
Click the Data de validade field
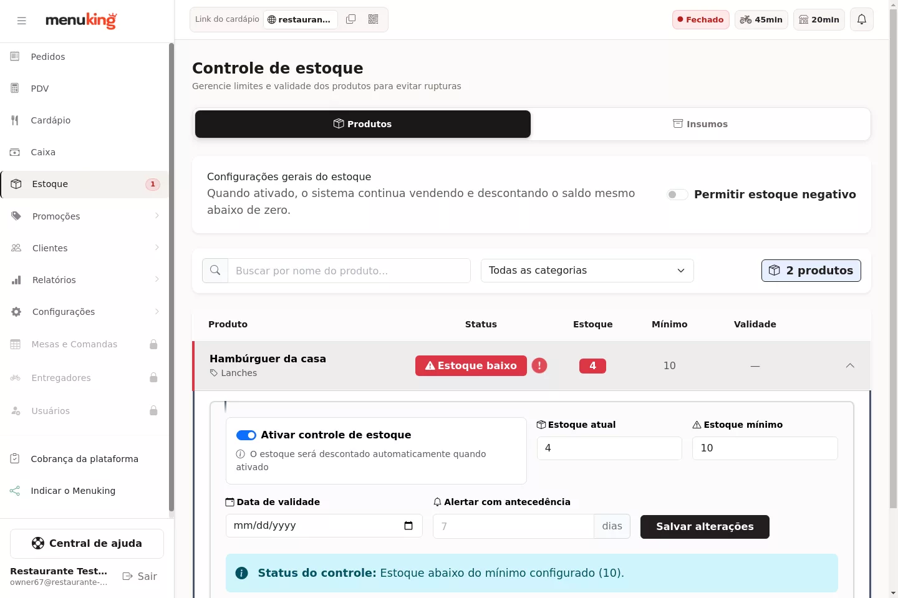point(324,526)
